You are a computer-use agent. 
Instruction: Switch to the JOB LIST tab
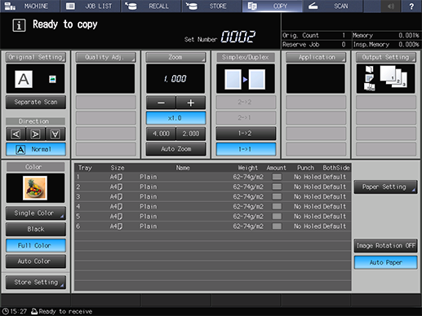pos(91,6)
